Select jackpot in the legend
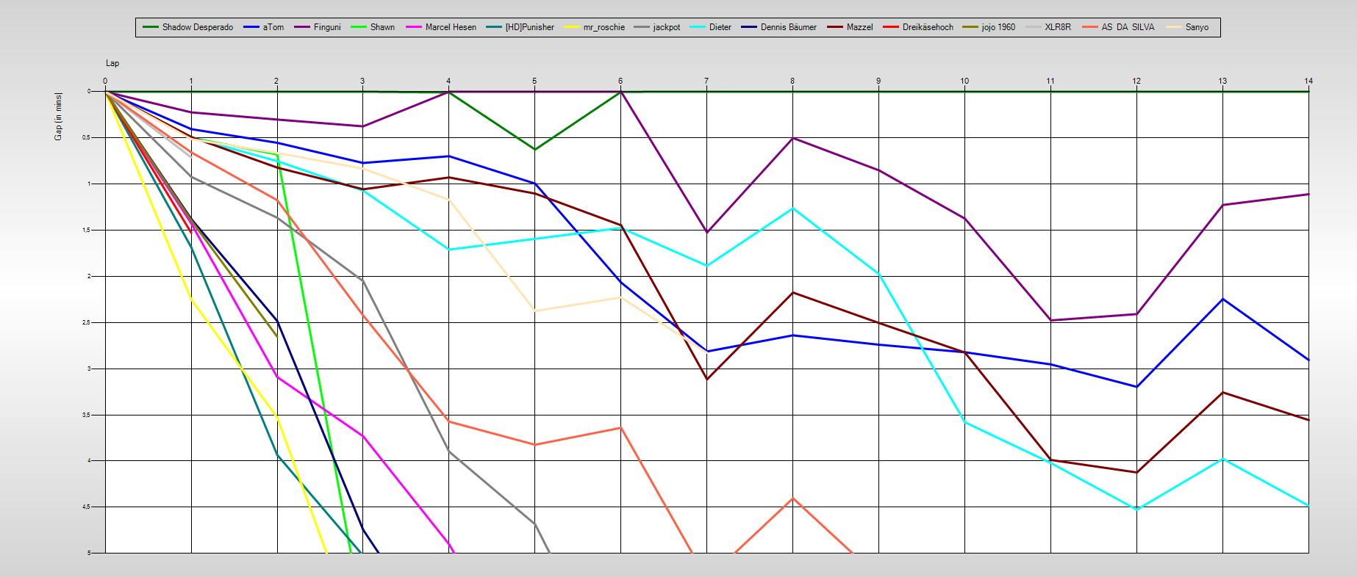Viewport: 1357px width, 577px height. [x=666, y=27]
